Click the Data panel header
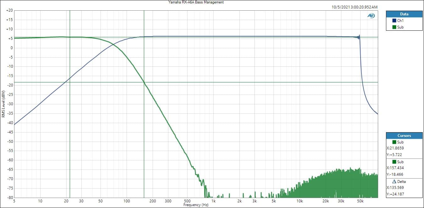The width and height of the screenshot is (424, 208). point(404,14)
